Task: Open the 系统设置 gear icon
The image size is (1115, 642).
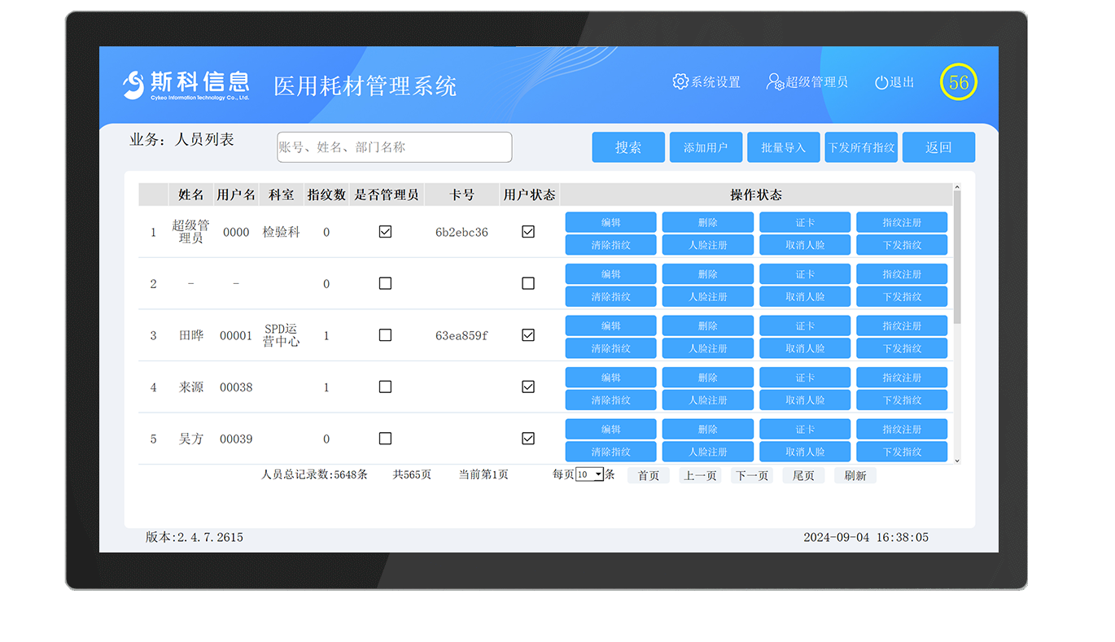Action: (680, 81)
